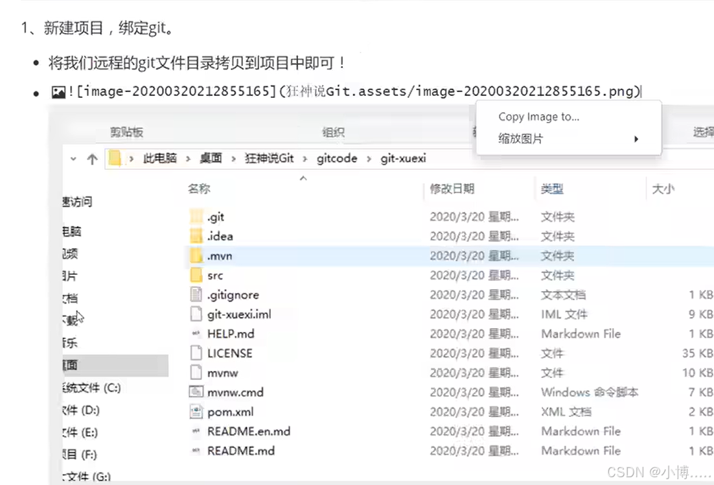Viewport: 714px width, 485px height.
Task: Expand chevron after 此电脑 in breadcrumb
Action: (188, 159)
